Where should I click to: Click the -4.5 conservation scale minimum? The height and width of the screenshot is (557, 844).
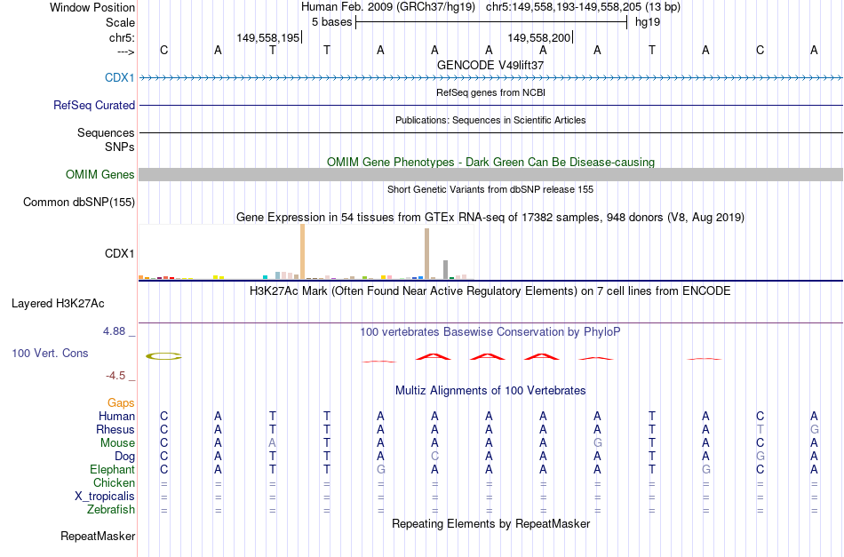point(115,376)
